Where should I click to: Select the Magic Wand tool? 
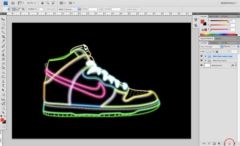pyautogui.click(x=3, y=32)
